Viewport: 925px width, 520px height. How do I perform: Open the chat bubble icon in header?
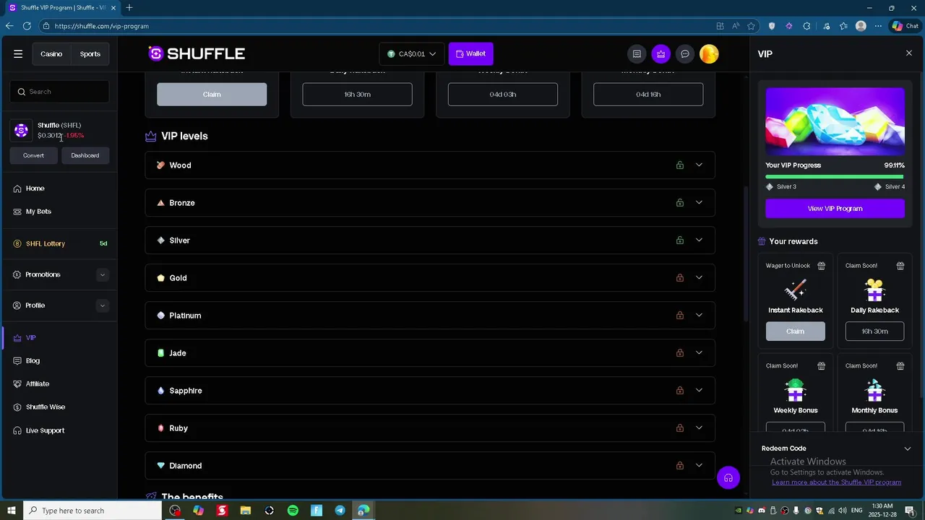[685, 54]
